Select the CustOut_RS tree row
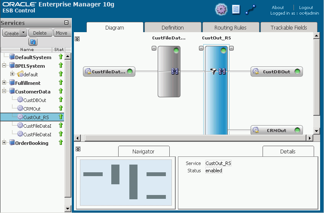Screen dimensions: 324x213 point(32,117)
